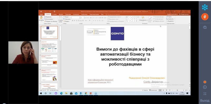Select slide 3 thumbnail in panel
This screenshot has width=211, height=104.
click(49, 61)
